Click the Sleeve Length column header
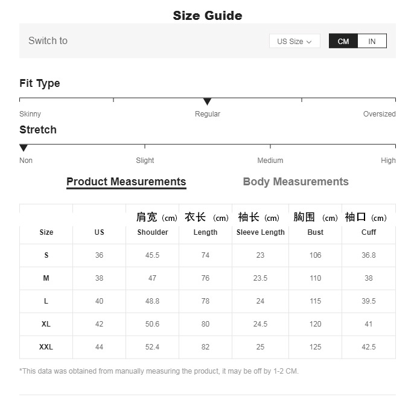The image size is (417, 402). [x=260, y=232]
